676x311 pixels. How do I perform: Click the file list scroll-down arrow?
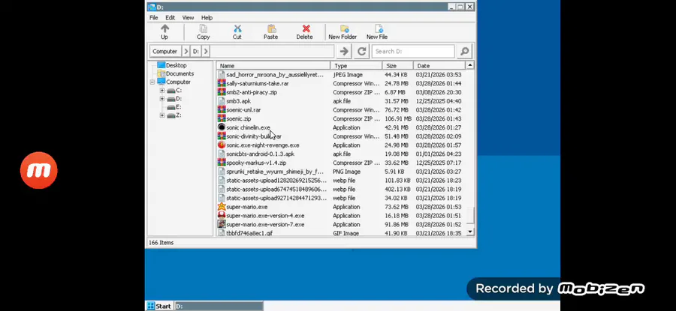[470, 232]
